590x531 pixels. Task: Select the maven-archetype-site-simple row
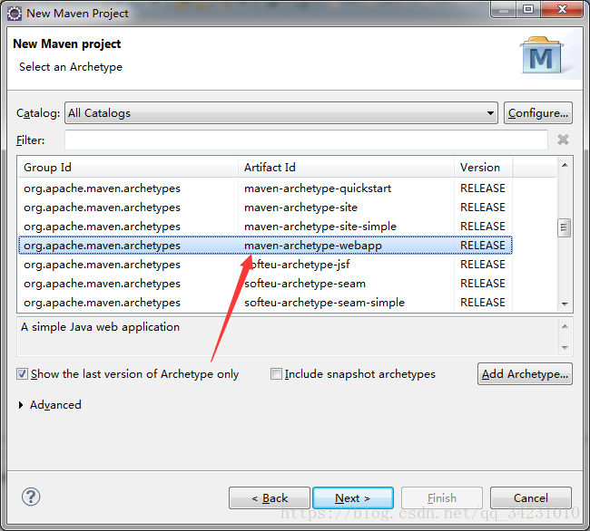265,227
